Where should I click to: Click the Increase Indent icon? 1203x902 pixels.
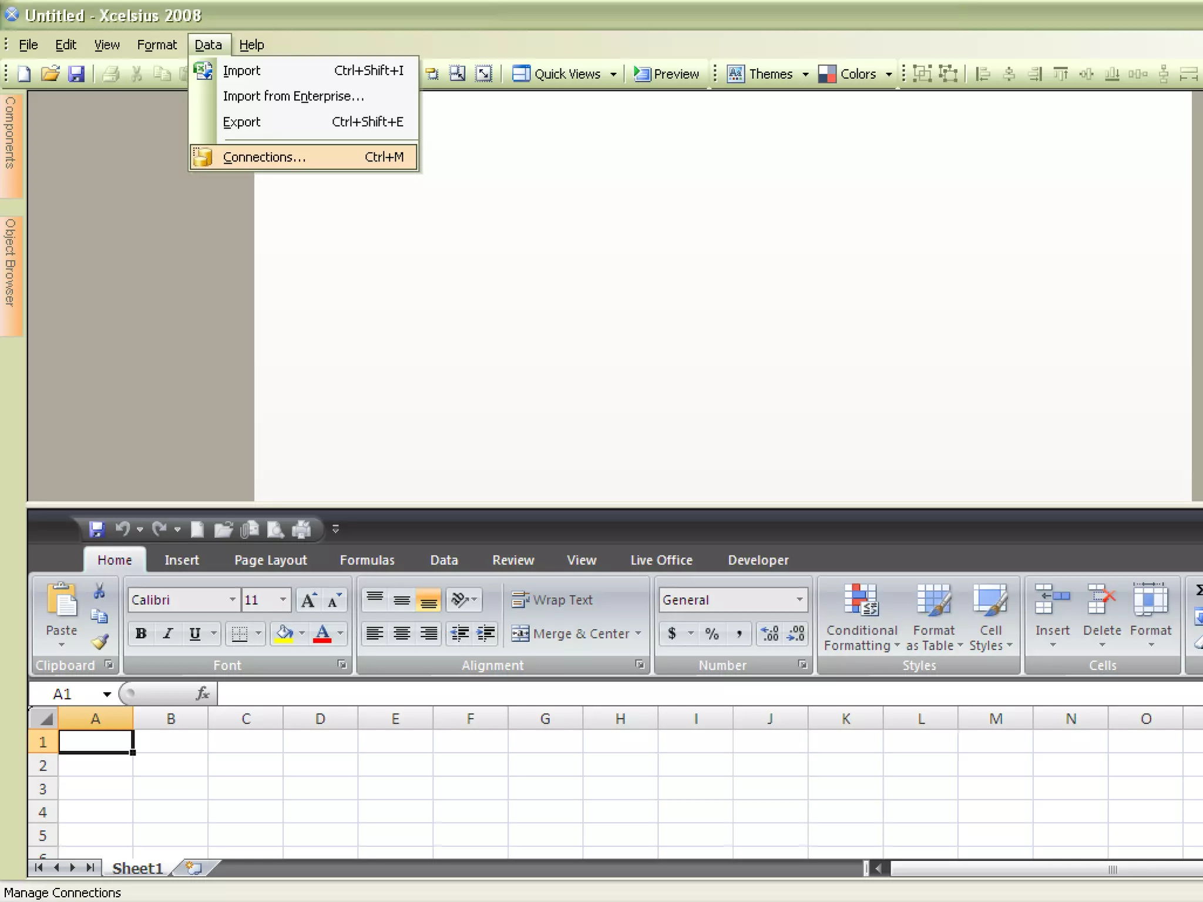tap(486, 634)
